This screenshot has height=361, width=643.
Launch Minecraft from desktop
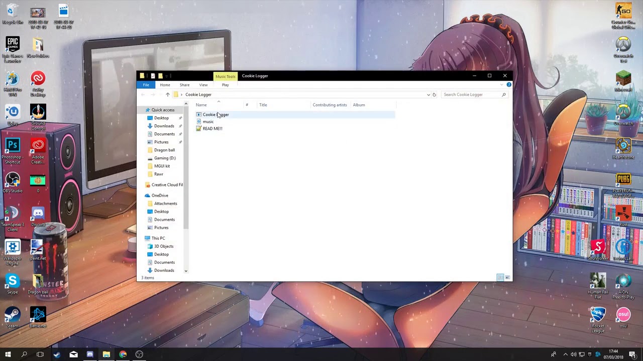(623, 82)
